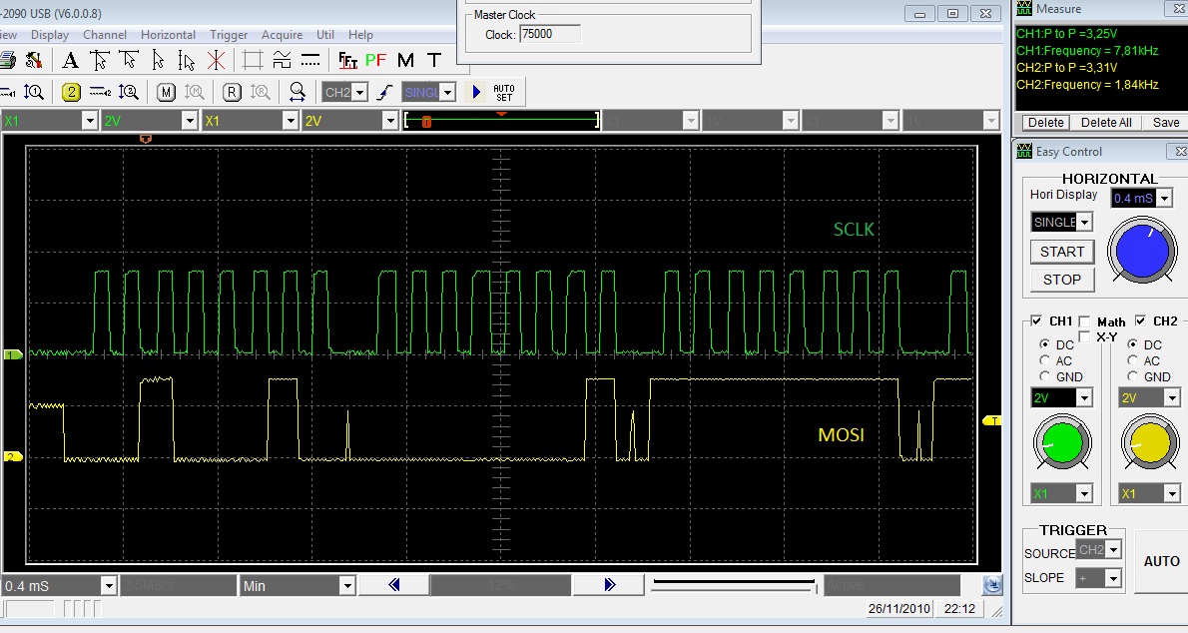This screenshot has width=1188, height=633.
Task: Click Save in the Measure panel
Action: pyautogui.click(x=1166, y=123)
